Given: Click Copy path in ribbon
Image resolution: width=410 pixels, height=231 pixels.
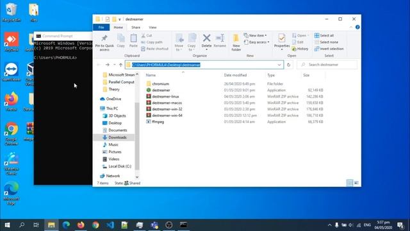Looking at the screenshot, I should point(152,42).
